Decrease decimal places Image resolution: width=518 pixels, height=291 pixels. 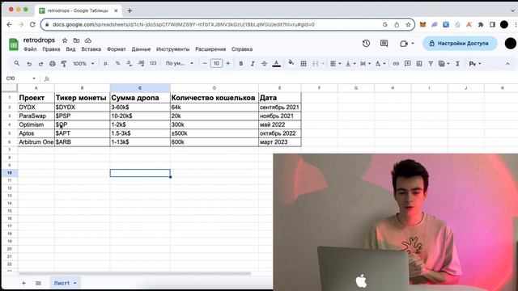(x=129, y=63)
